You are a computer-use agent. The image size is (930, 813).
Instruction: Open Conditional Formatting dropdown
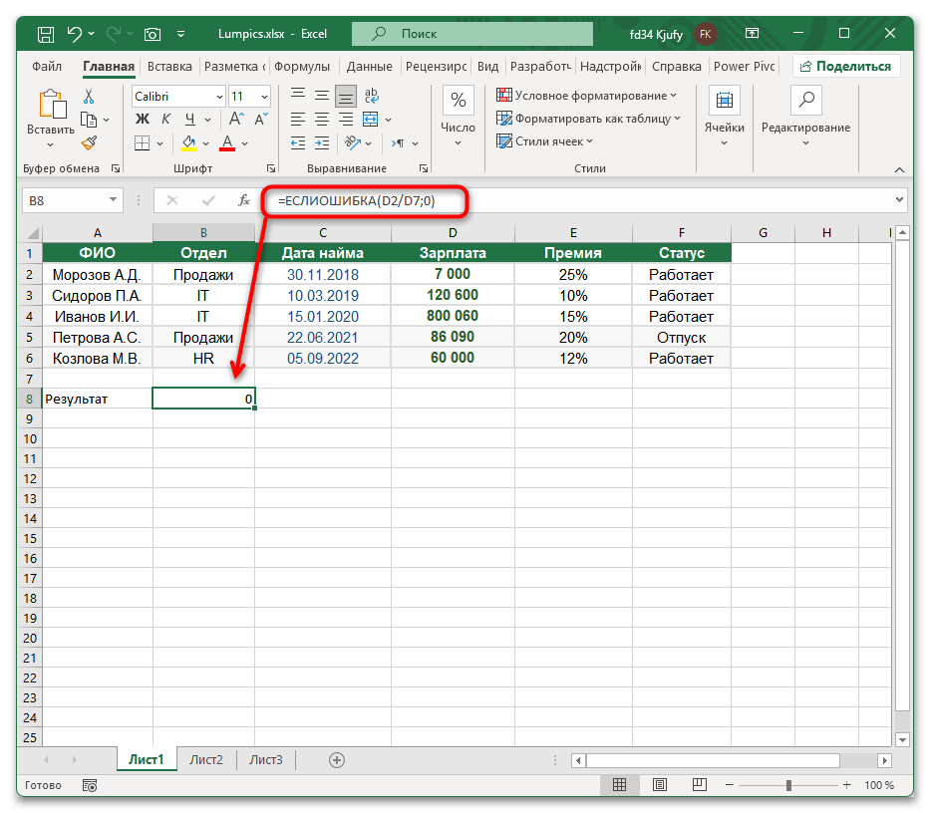coord(586,96)
